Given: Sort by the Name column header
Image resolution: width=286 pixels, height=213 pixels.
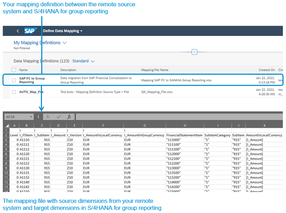Looking at the screenshot, I should pyautogui.click(x=23, y=70).
